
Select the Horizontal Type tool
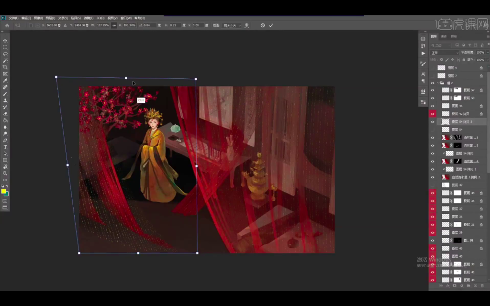pos(5,147)
